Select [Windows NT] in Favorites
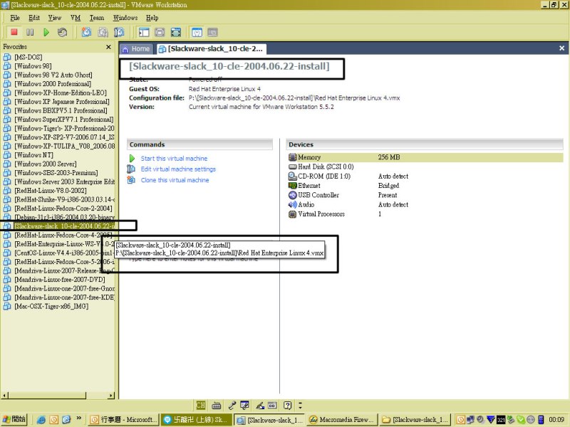Viewport: 570px width, 427px height. click(x=33, y=155)
